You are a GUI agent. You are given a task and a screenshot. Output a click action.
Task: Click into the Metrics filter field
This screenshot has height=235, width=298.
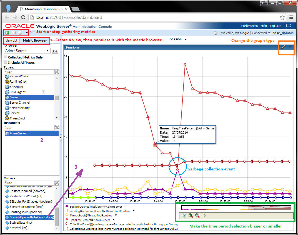pyautogui.click(x=29, y=183)
